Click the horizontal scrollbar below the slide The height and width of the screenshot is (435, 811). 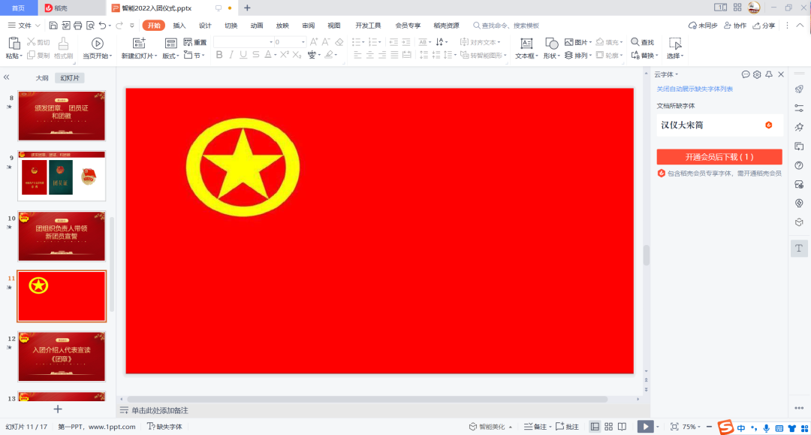(x=368, y=399)
